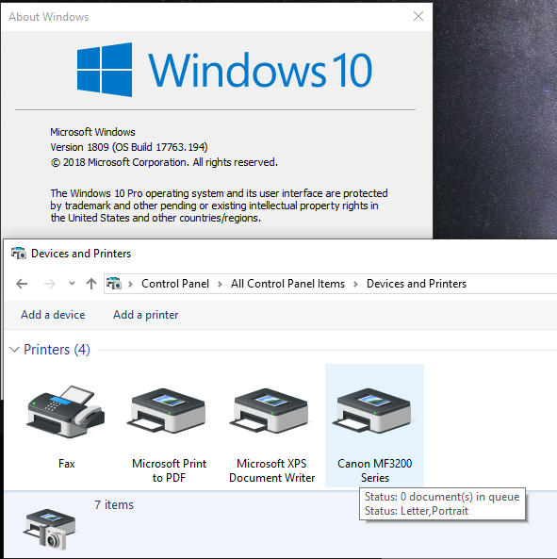Image resolution: width=557 pixels, height=559 pixels.
Task: Close the About Windows dialog
Action: (418, 16)
